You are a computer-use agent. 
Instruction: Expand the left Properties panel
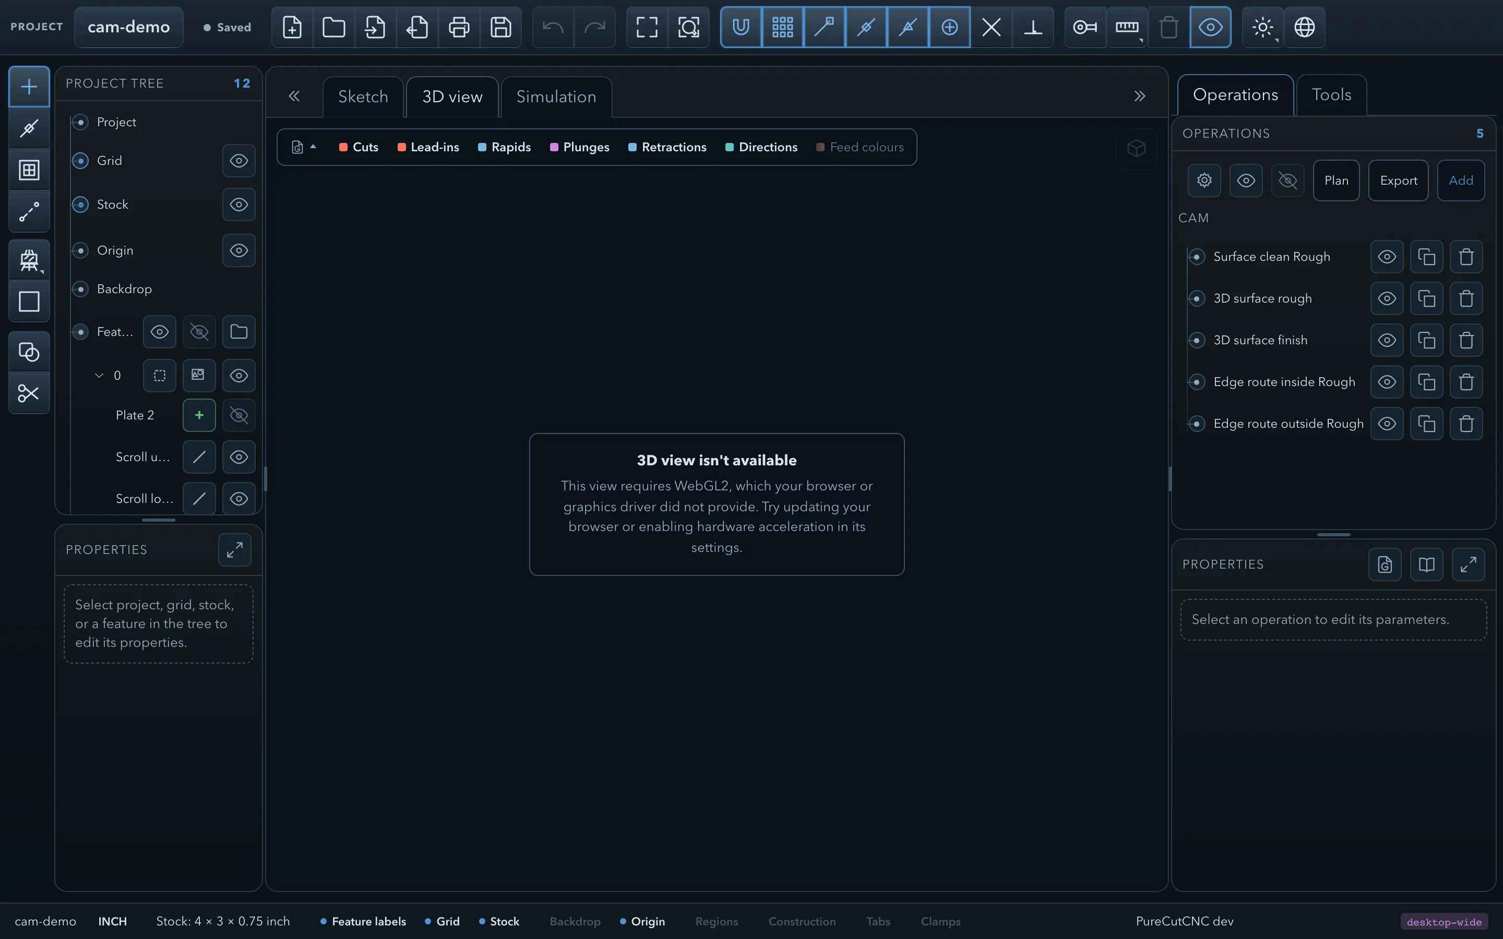[x=235, y=550]
